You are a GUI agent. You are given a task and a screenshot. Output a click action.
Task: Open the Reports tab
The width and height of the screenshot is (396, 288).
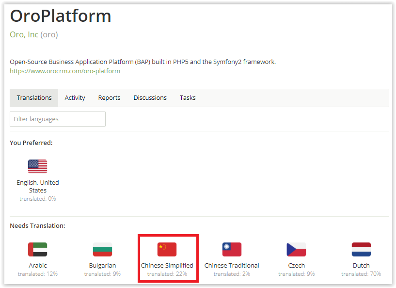pyautogui.click(x=109, y=98)
